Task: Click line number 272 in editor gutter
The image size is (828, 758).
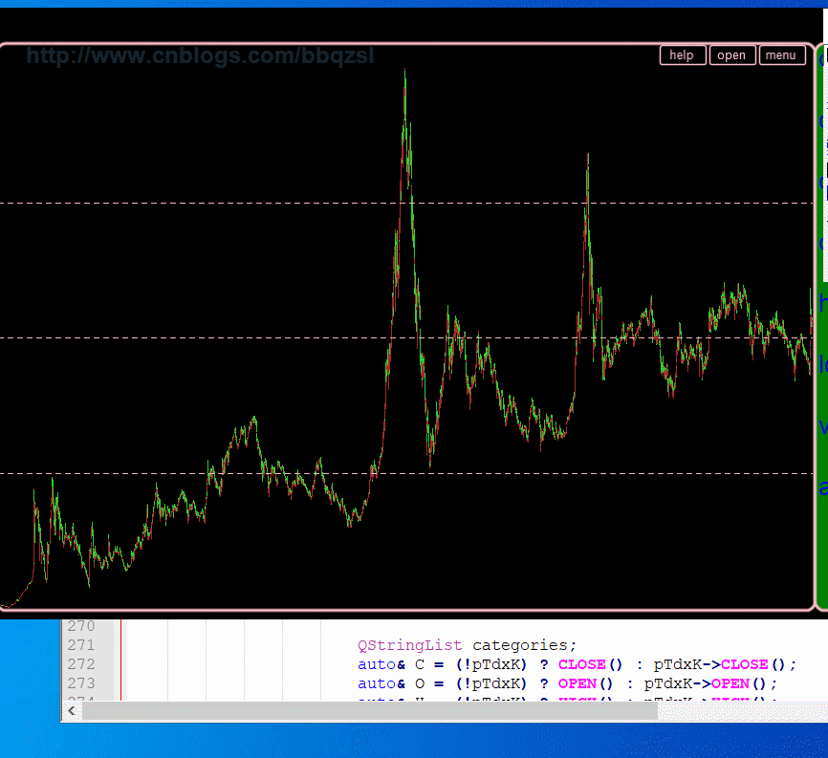Action: click(x=81, y=664)
